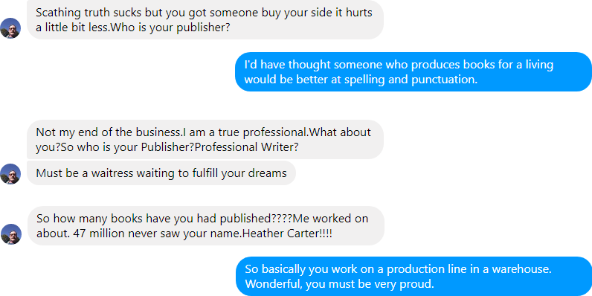Select the blue 'I'd have thought someone' reply bubble
The width and height of the screenshot is (592, 296).
click(414, 71)
